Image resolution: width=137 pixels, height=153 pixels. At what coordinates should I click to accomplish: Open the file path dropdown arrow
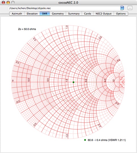pos(122,8)
